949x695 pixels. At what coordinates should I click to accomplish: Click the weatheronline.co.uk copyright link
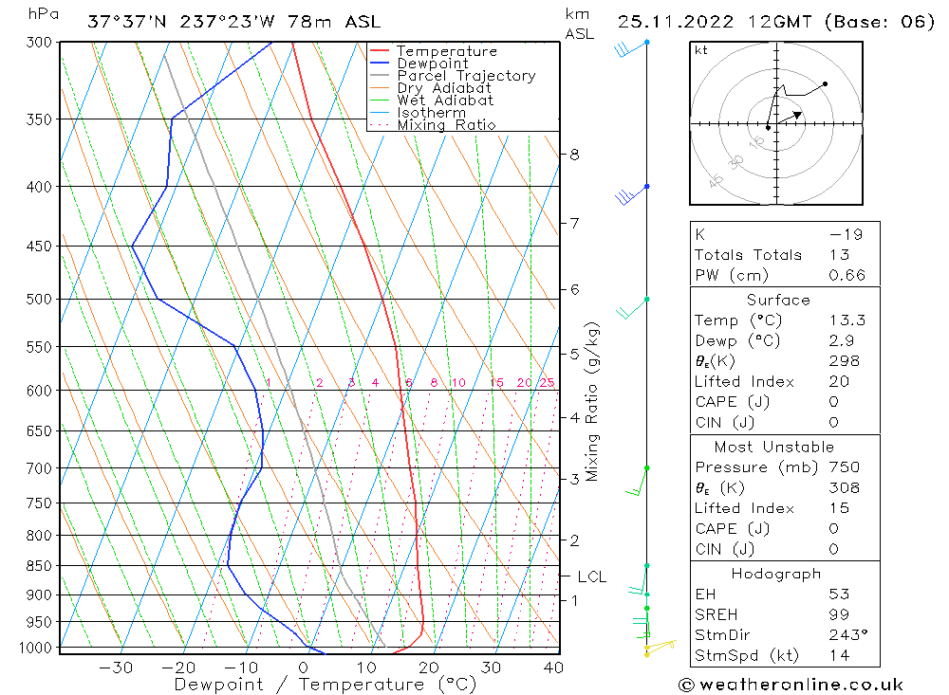(x=791, y=685)
